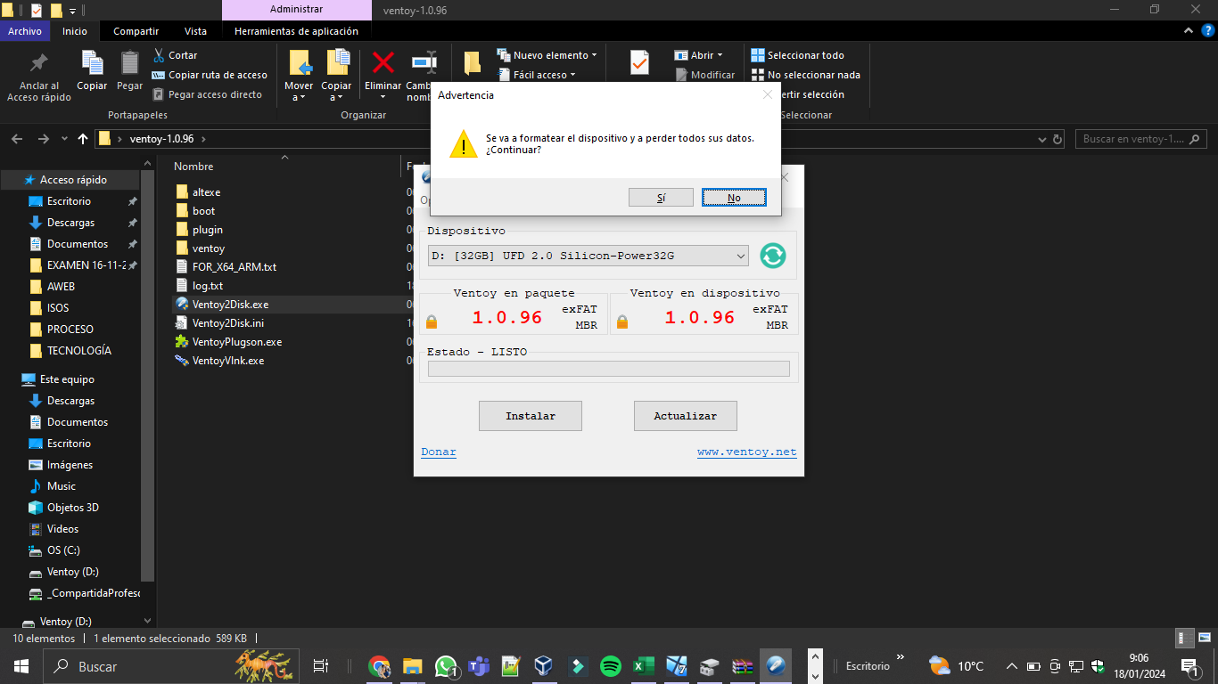Screen dimensions: 1218x684
Task: Open the www.ventoy.net link
Action: (x=746, y=452)
